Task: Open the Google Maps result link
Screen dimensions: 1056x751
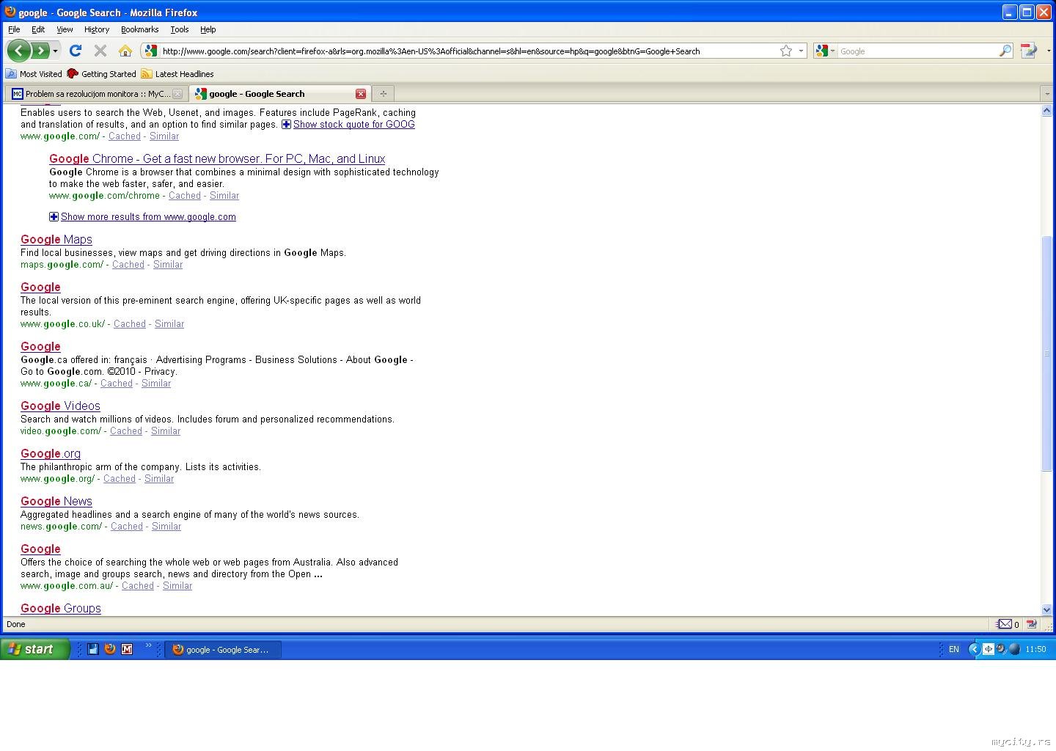Action: coord(56,239)
